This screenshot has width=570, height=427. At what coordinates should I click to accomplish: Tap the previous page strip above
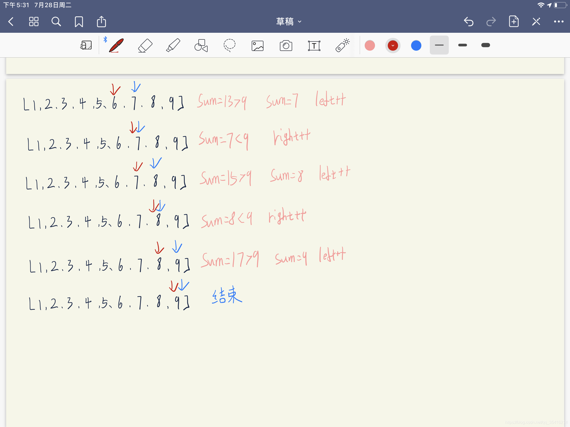(285, 66)
